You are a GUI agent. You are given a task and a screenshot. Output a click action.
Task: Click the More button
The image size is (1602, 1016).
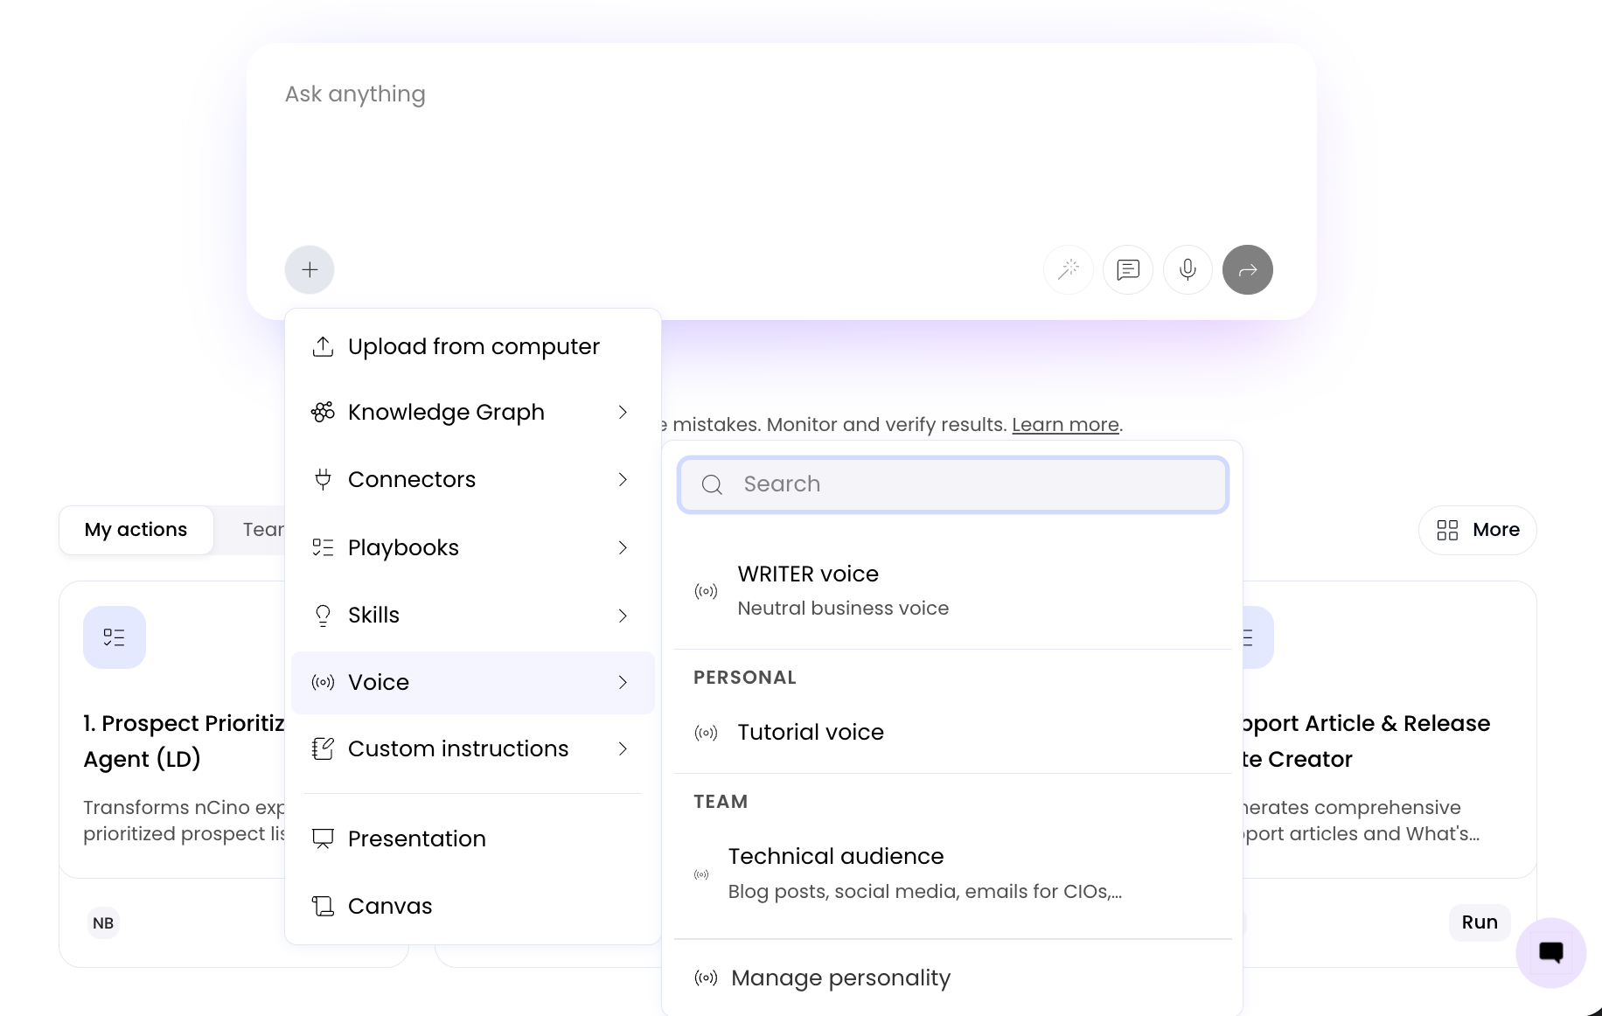pos(1478,530)
